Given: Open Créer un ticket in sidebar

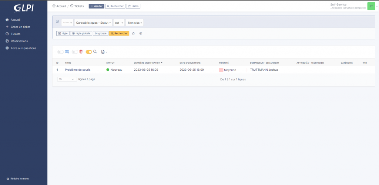Looking at the screenshot, I should click(20, 27).
